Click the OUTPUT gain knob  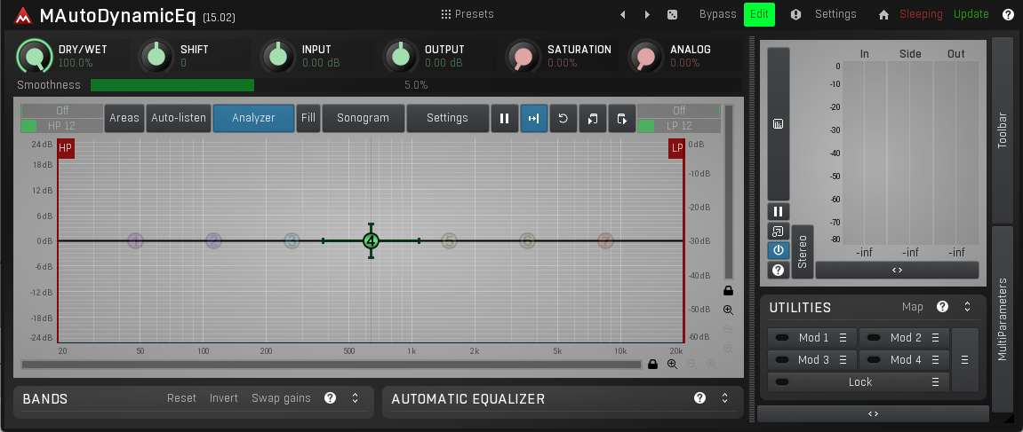(x=401, y=56)
